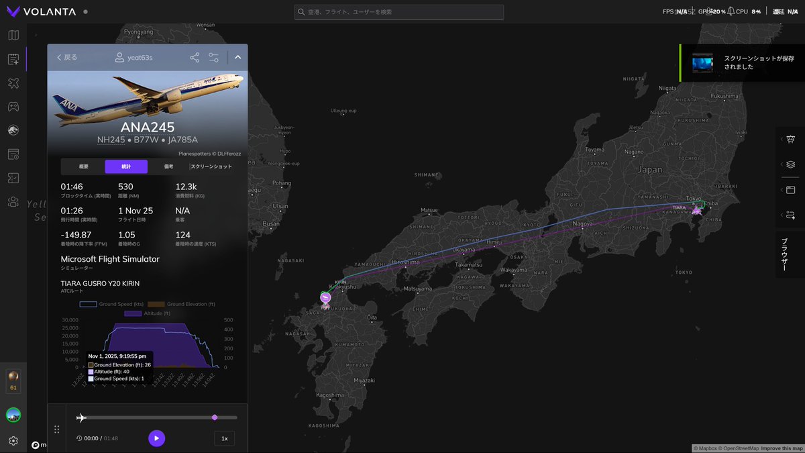Click the 00:00 replay elapsed time

tap(91, 438)
